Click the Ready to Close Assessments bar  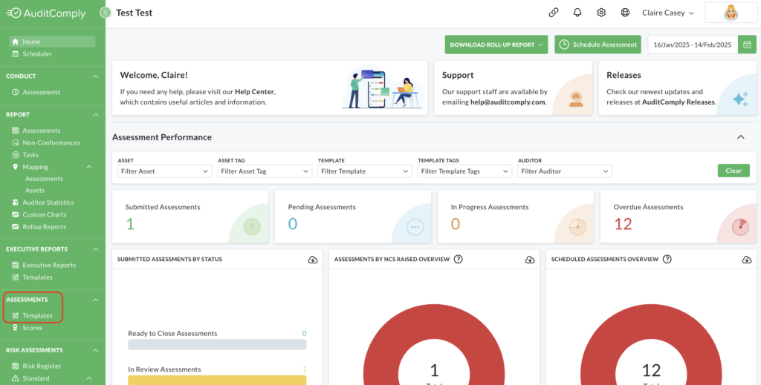pos(217,344)
